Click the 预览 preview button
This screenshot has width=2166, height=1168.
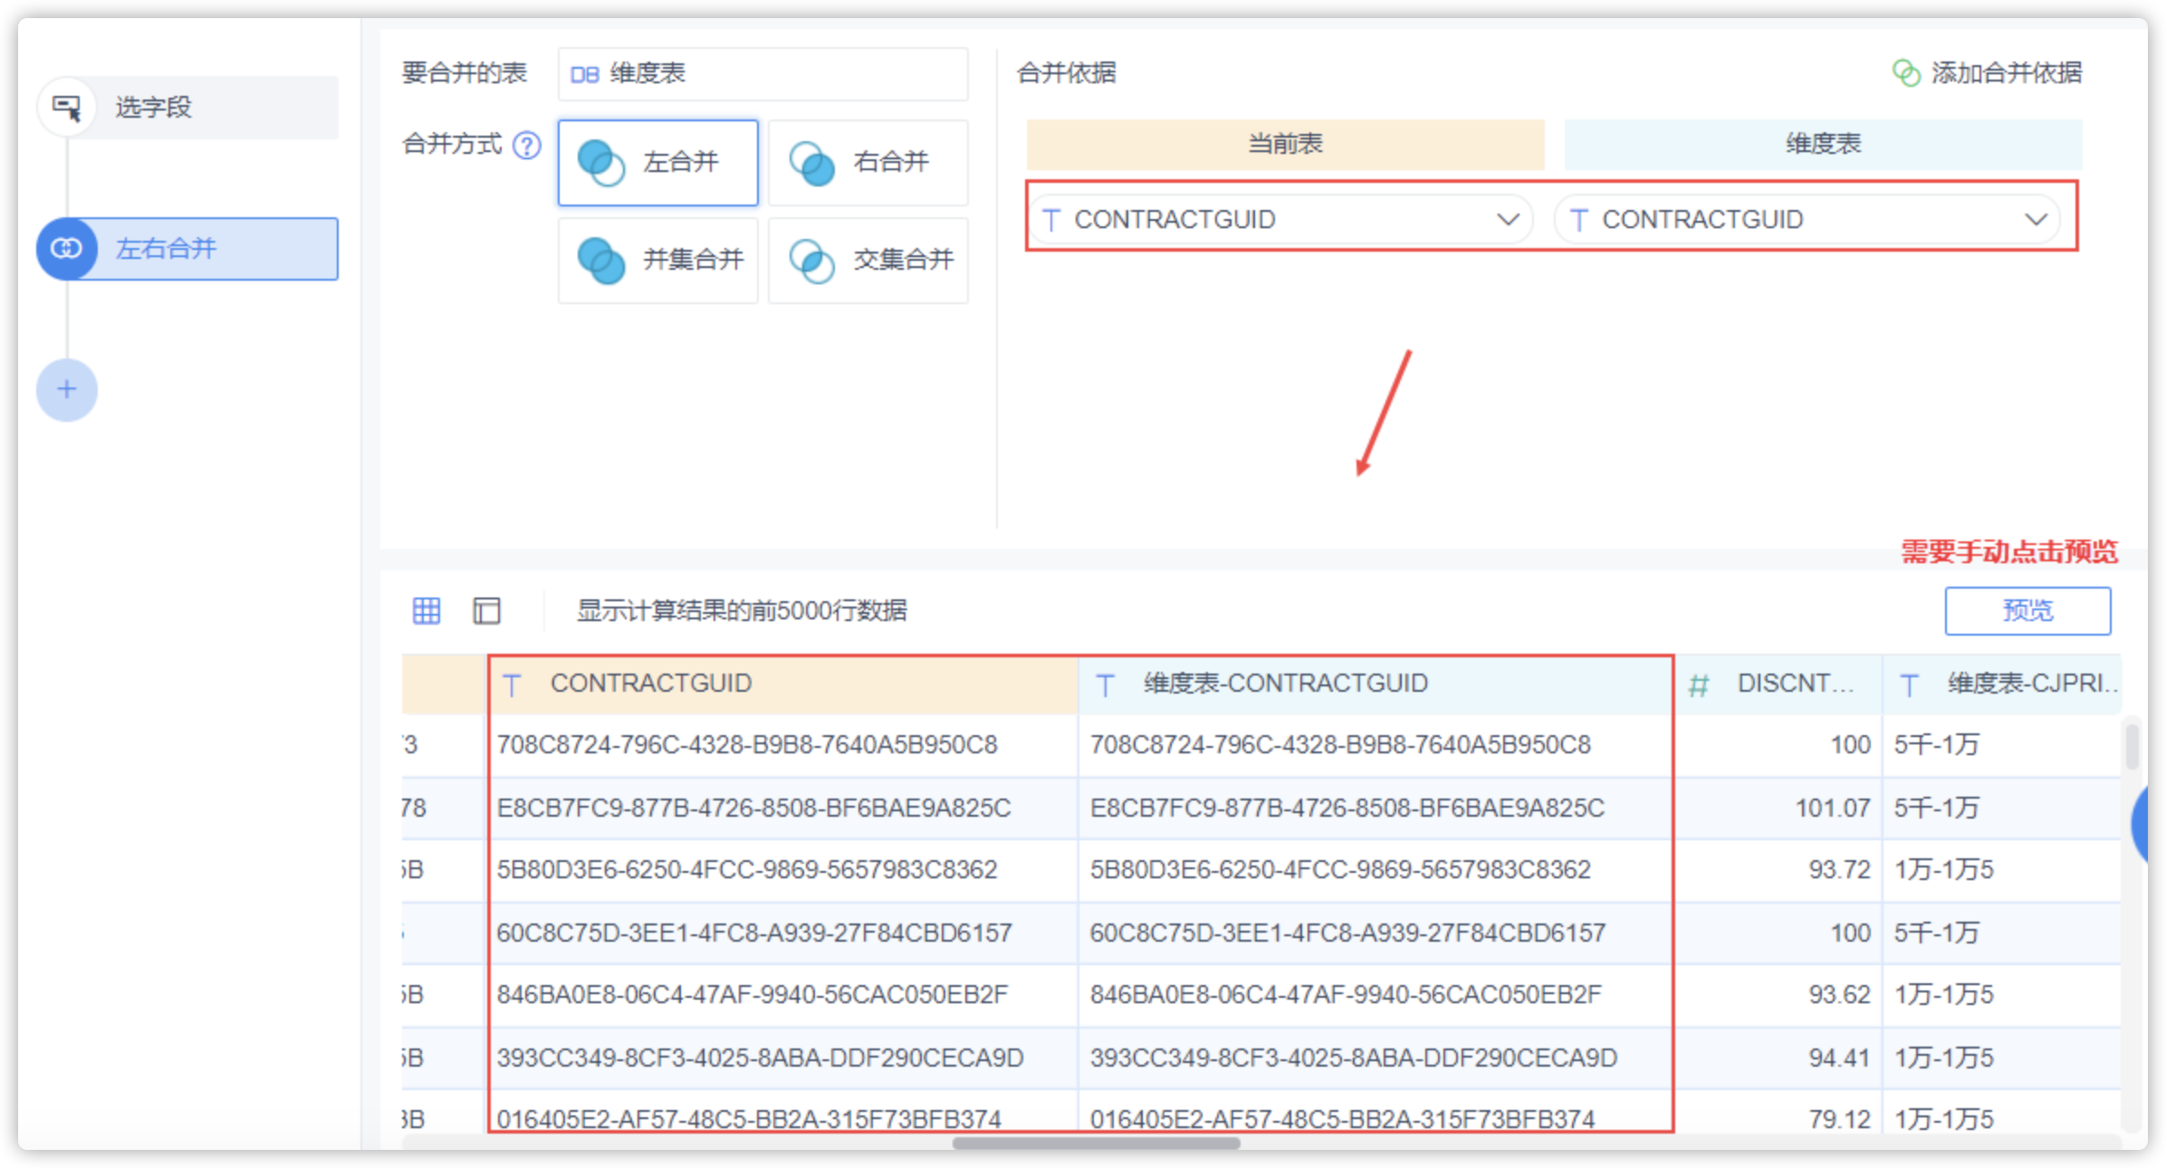[x=2027, y=611]
